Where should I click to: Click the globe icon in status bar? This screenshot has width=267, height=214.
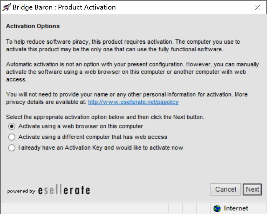pyautogui.click(x=217, y=208)
